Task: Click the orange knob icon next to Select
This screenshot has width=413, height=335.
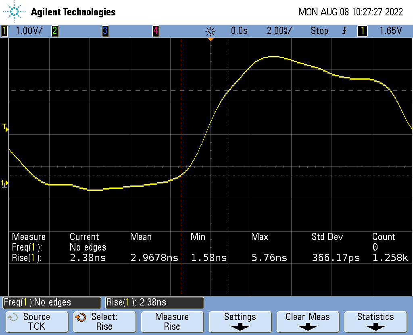Action: 81,317
